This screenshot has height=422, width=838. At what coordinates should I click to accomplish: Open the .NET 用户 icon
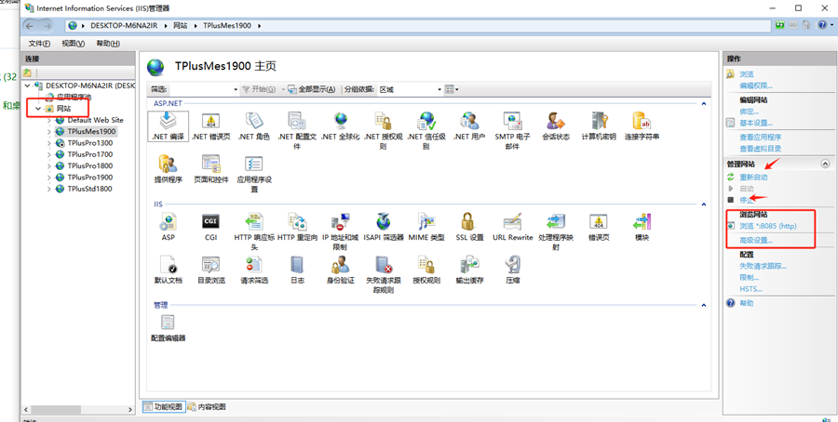(469, 125)
